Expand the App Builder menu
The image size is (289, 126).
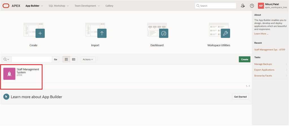point(34,6)
